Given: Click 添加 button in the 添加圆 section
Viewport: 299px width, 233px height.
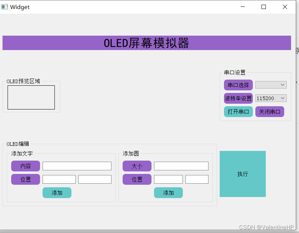Looking at the screenshot, I should coord(168,192).
